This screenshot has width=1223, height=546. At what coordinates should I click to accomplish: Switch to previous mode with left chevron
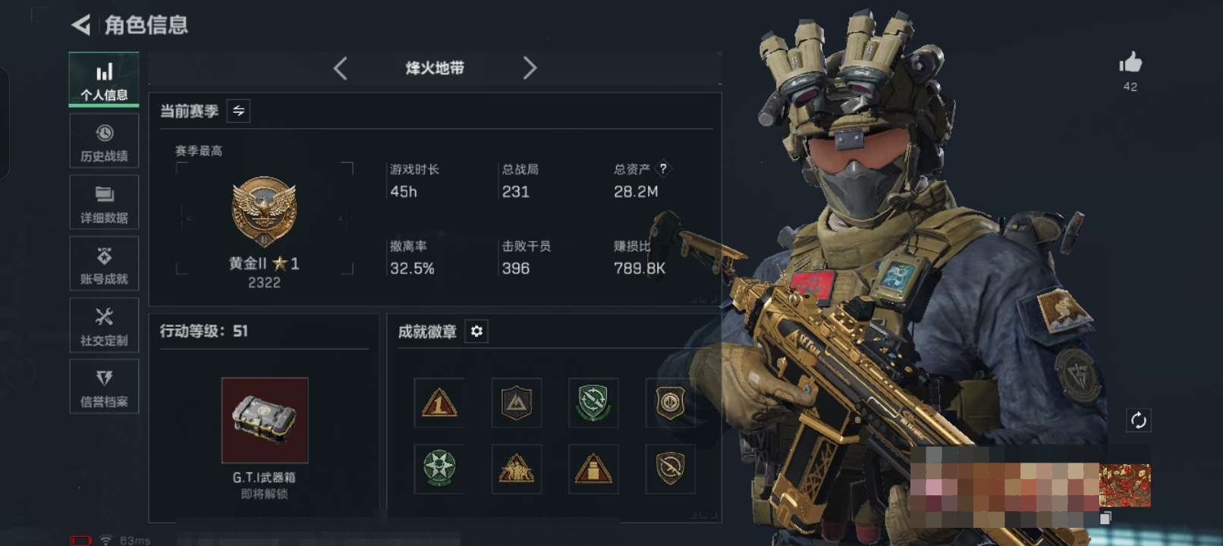341,68
